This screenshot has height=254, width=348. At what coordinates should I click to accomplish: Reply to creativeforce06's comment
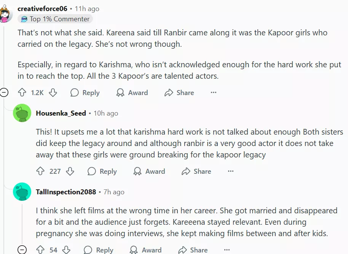(x=85, y=92)
